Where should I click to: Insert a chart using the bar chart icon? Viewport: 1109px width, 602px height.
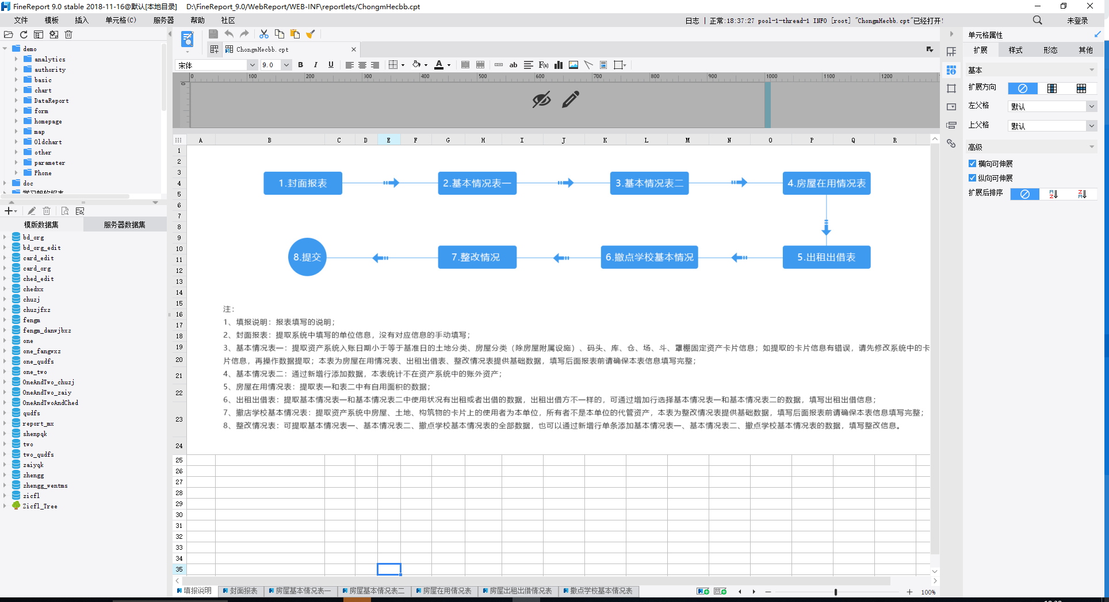coord(558,65)
